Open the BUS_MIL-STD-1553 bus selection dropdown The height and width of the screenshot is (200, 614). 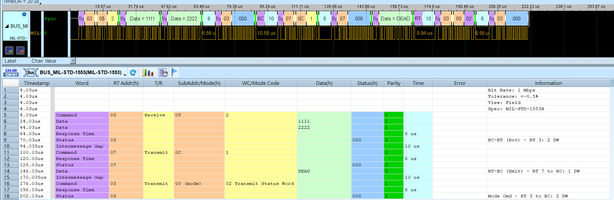pos(125,75)
